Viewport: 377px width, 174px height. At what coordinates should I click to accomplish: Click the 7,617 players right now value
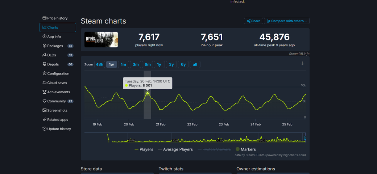point(149,37)
